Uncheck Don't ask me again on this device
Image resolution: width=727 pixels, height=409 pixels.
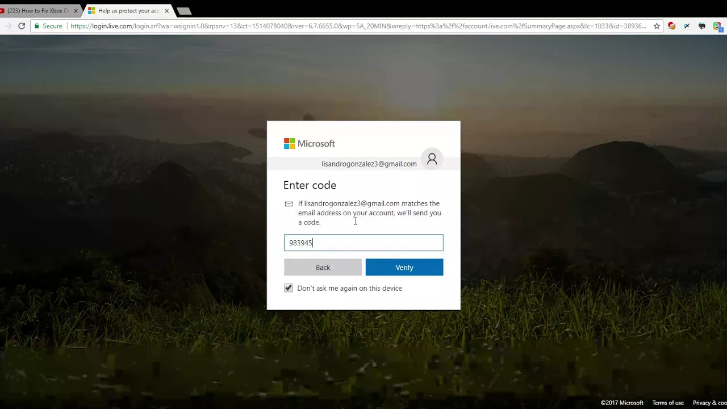click(x=289, y=288)
